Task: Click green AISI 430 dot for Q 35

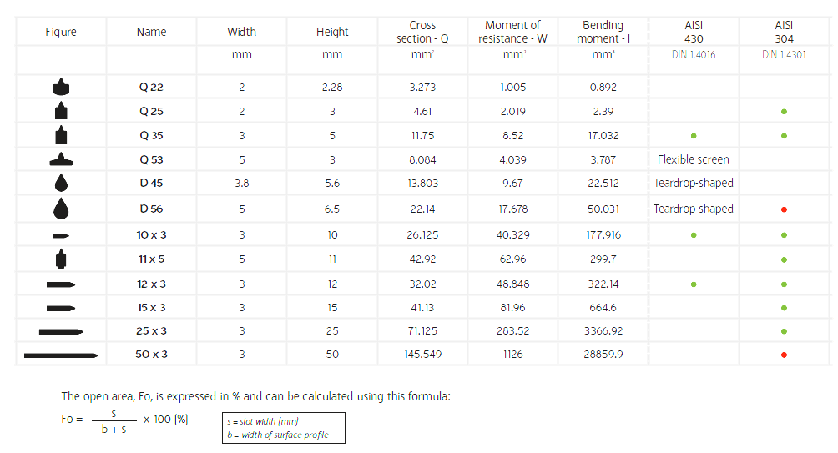Action: click(x=693, y=136)
